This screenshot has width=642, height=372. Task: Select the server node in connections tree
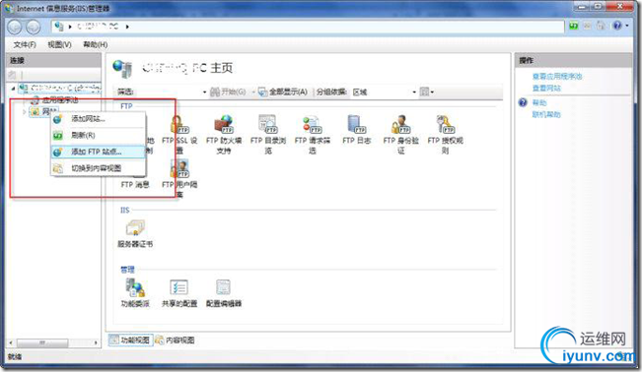(x=60, y=88)
